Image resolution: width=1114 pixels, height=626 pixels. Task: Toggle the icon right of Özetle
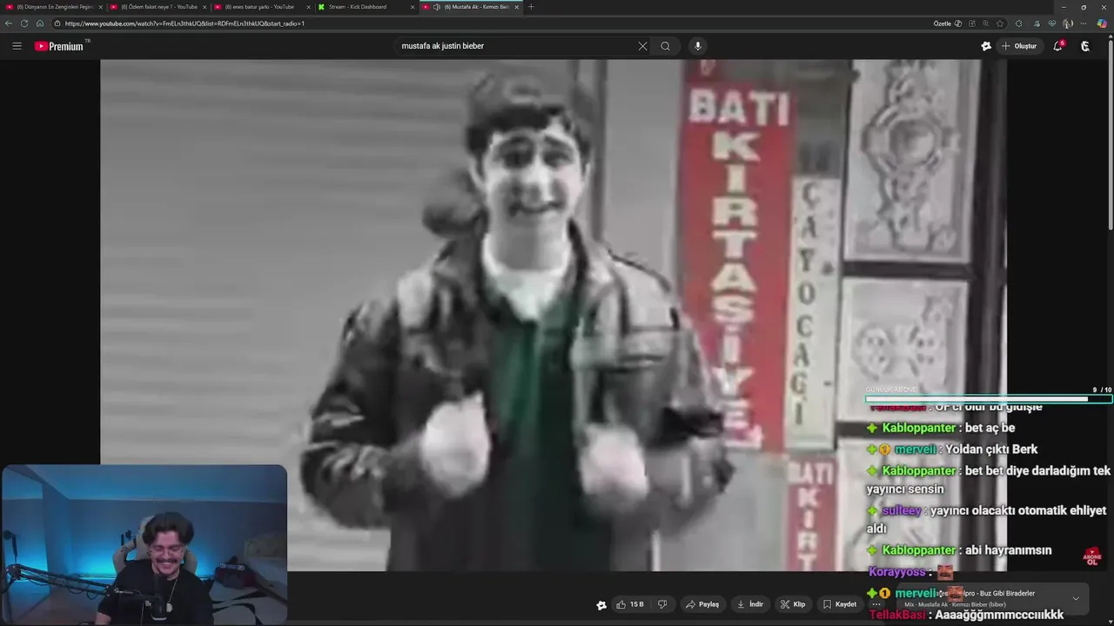click(958, 23)
